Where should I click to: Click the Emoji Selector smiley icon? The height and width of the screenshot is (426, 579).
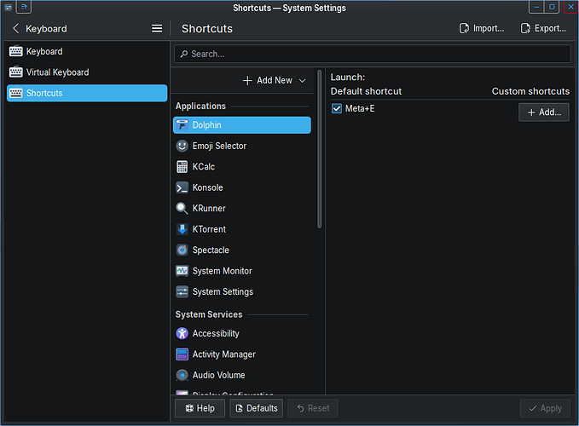click(x=182, y=146)
